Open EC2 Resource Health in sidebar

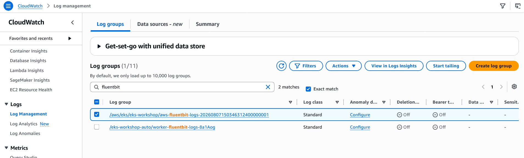[x=31, y=90]
